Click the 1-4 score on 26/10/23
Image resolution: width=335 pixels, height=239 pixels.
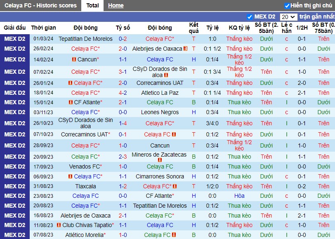click(123, 123)
